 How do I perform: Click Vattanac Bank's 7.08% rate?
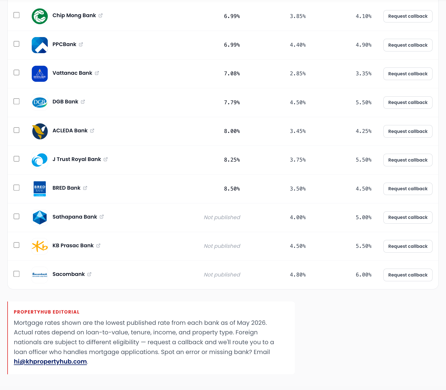(232, 74)
